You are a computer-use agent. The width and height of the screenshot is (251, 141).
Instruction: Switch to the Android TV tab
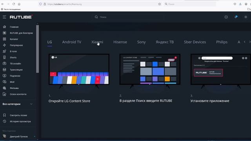pos(72,42)
